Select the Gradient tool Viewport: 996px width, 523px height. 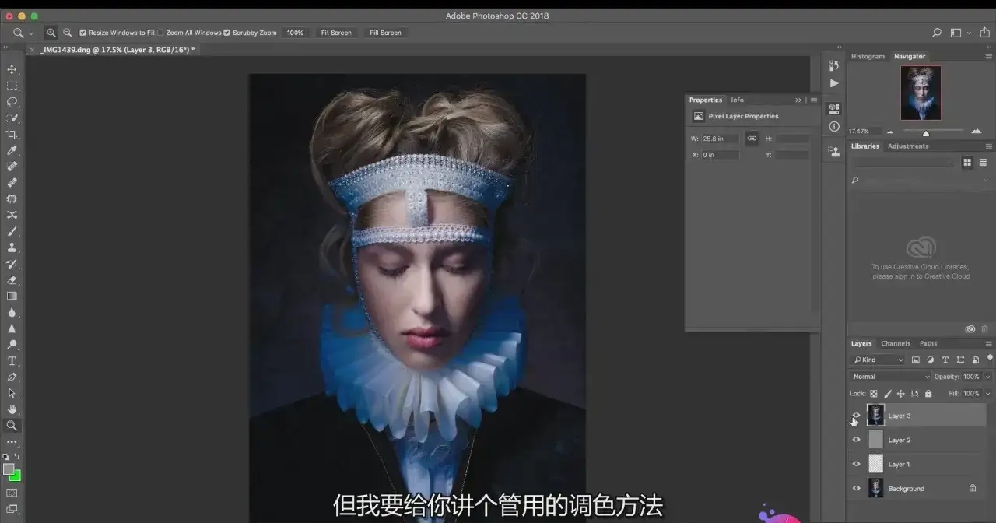tap(12, 296)
